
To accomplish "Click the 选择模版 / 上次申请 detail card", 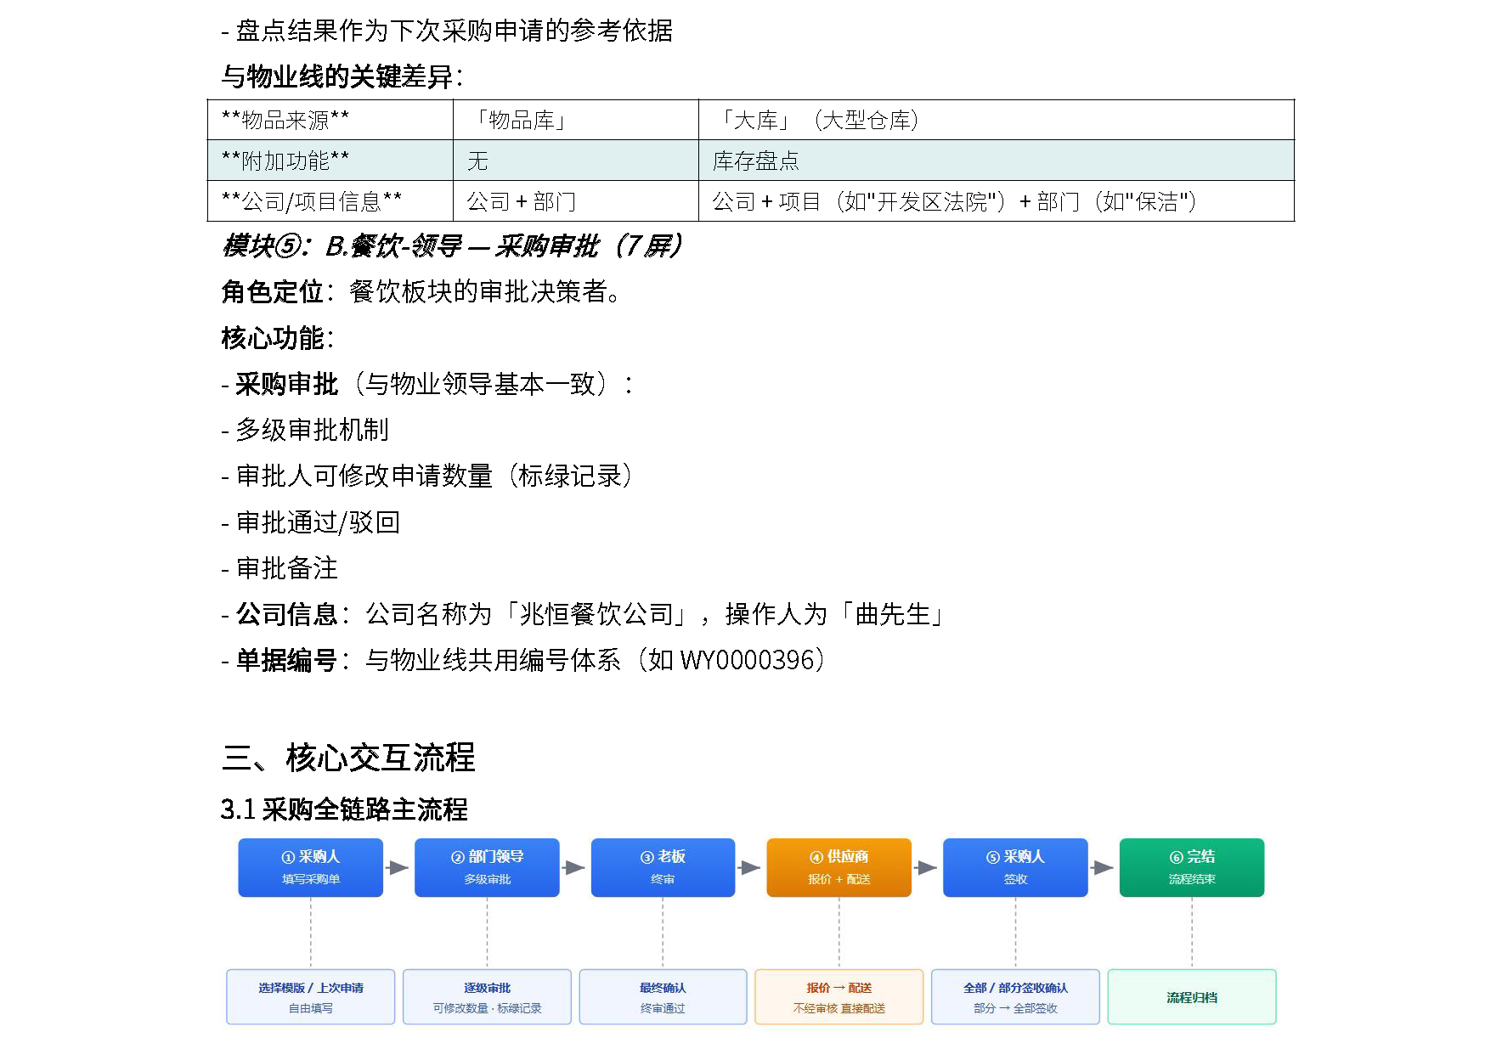I will (311, 997).
